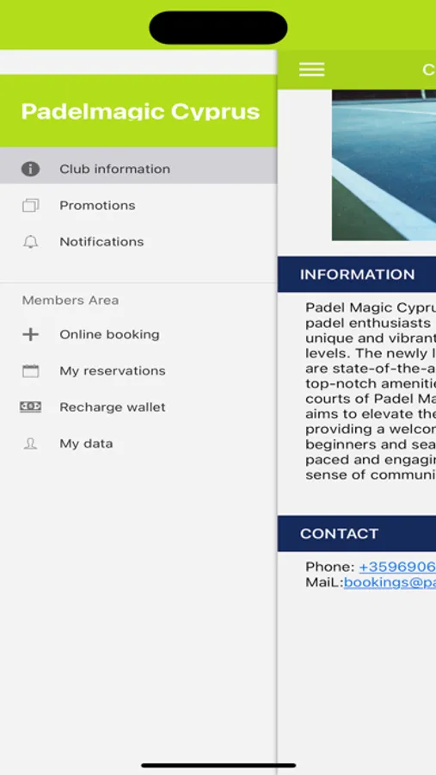Select Online booking entry
Viewport: 436px width, 775px height.
[x=138, y=335]
